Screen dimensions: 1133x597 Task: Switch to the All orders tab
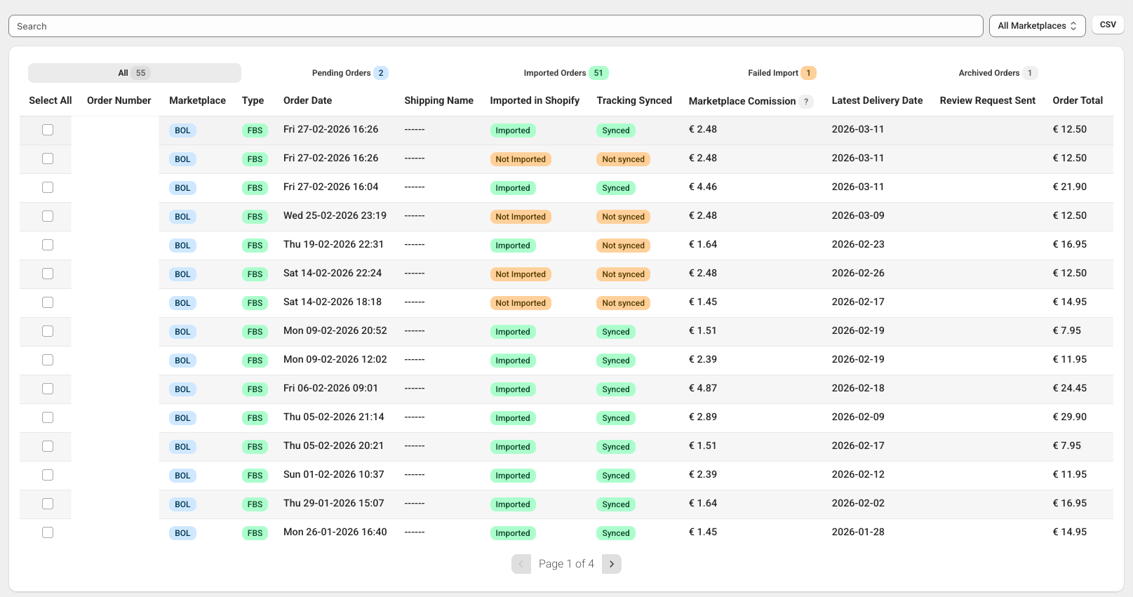coord(135,73)
